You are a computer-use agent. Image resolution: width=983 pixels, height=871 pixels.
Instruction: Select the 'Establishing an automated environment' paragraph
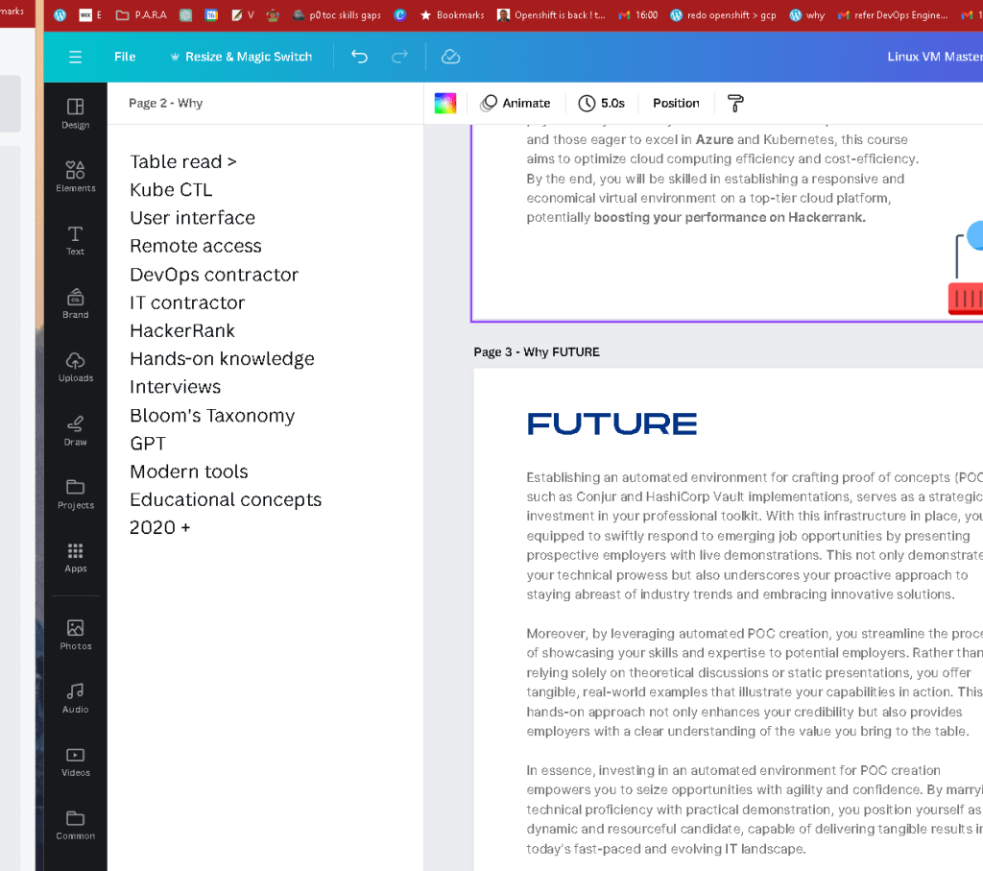(x=755, y=536)
